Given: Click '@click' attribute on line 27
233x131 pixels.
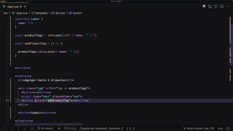Looking at the screenshot, I should tap(39, 100).
